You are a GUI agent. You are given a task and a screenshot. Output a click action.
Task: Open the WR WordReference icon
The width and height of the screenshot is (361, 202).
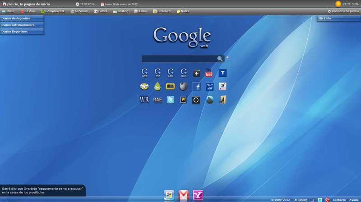pyautogui.click(x=144, y=100)
